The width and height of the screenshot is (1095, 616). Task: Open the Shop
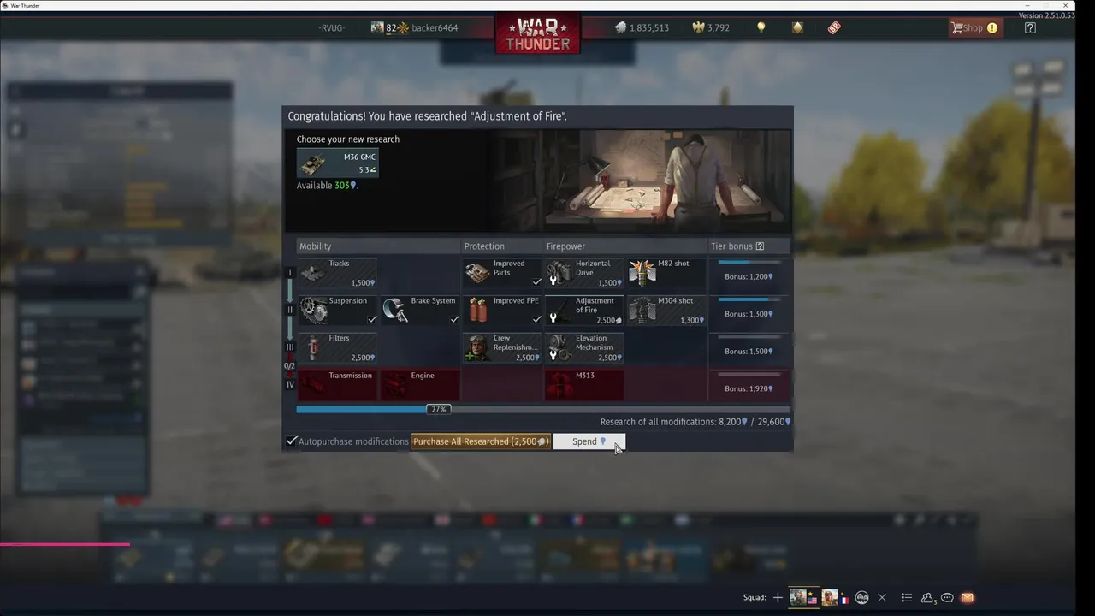click(x=974, y=27)
